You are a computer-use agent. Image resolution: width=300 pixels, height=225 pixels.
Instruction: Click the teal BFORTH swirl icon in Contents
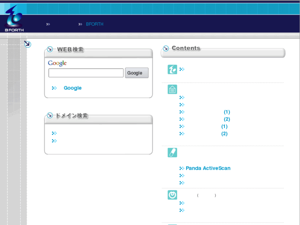(x=172, y=69)
